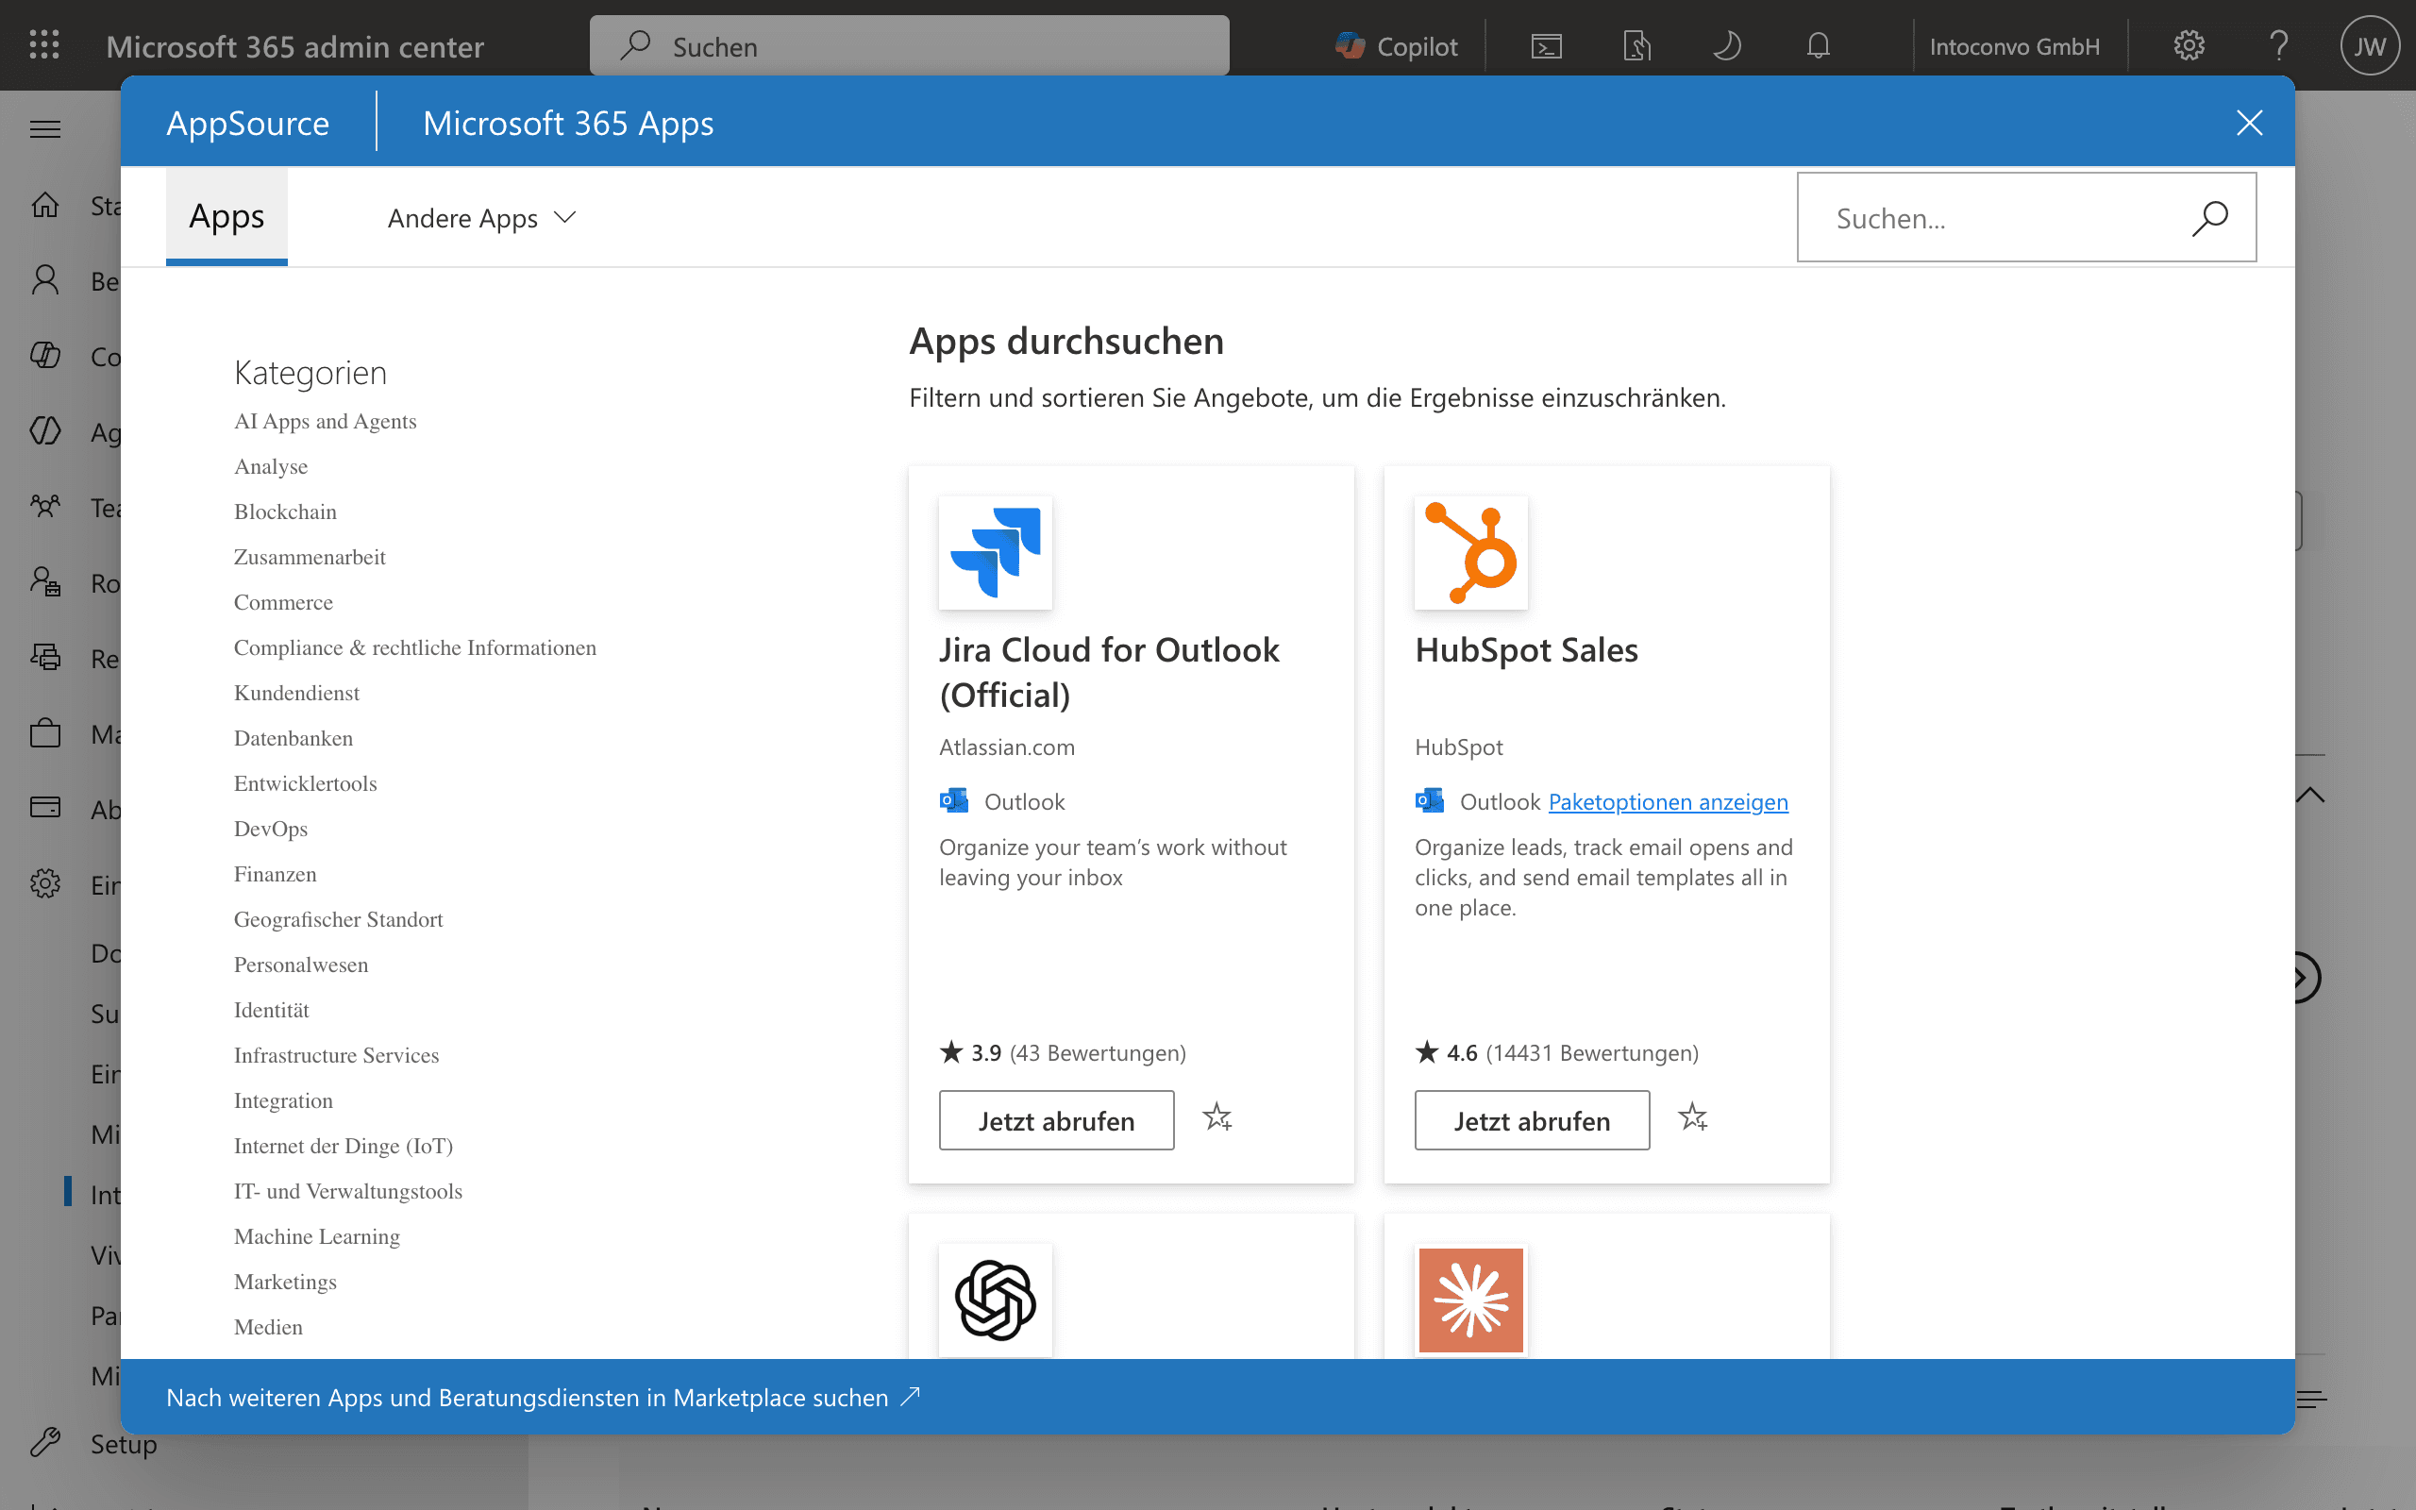Viewport: 2416px width, 1510px height.
Task: Select Blockchain category
Action: 286,512
